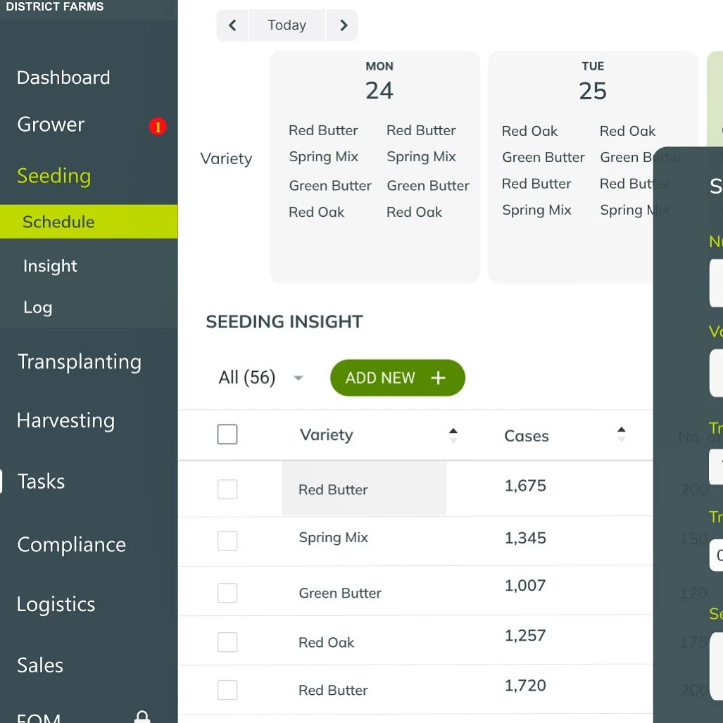Check the Red Oak row checkbox
This screenshot has height=723, width=723.
pos(227,642)
